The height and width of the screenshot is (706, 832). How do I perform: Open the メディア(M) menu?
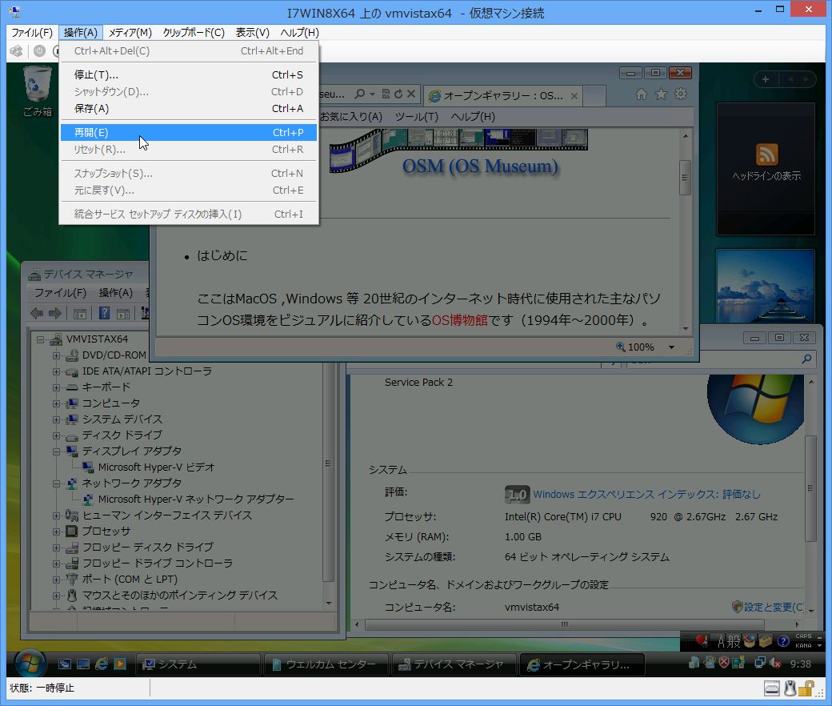[x=130, y=32]
